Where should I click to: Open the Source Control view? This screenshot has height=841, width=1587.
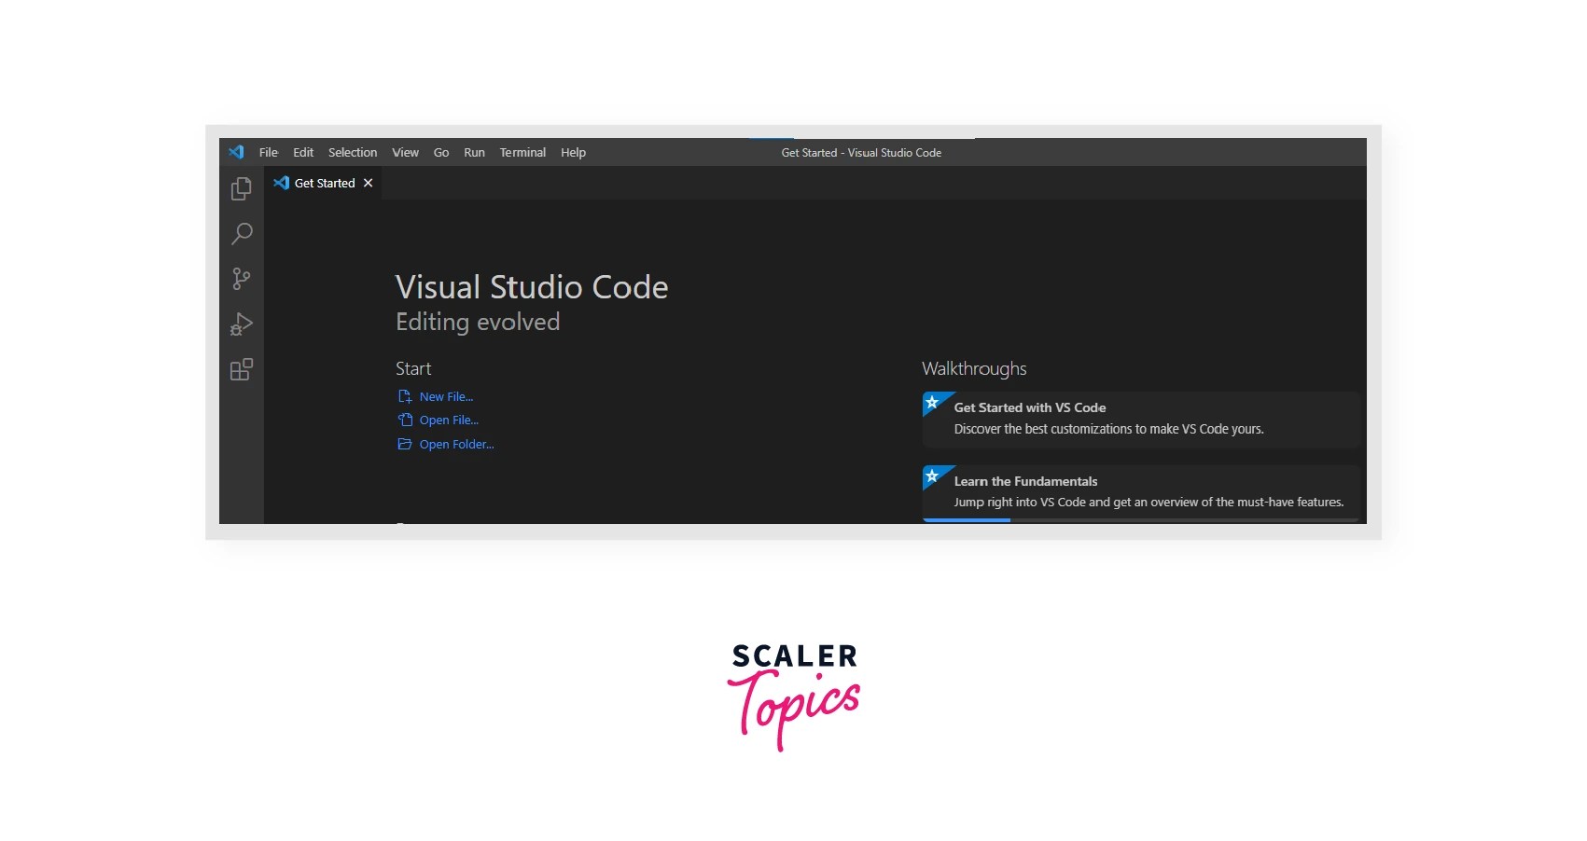[241, 279]
